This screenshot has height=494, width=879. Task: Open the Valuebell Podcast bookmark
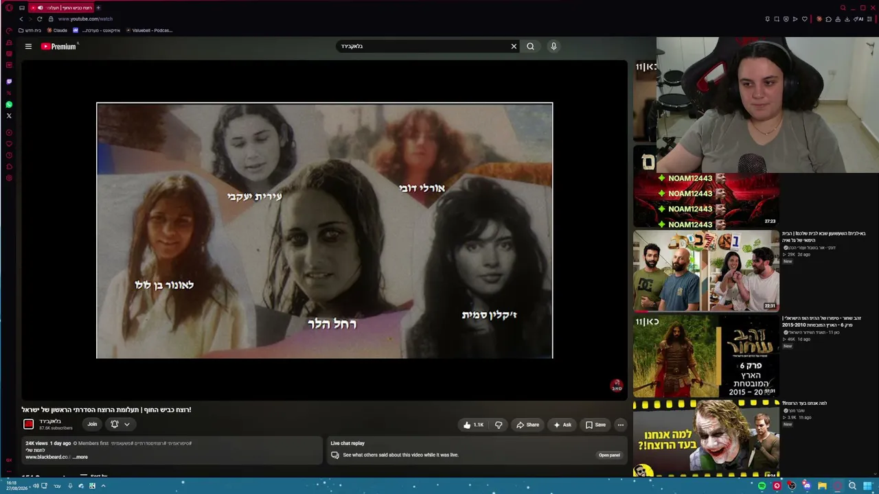[x=149, y=30]
